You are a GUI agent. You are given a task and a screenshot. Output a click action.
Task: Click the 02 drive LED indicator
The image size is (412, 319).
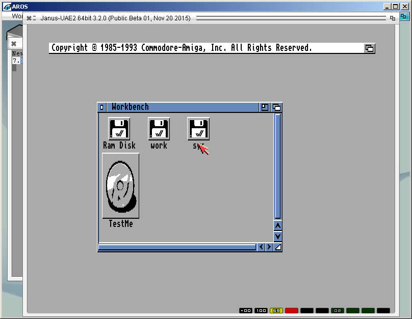tap(338, 311)
